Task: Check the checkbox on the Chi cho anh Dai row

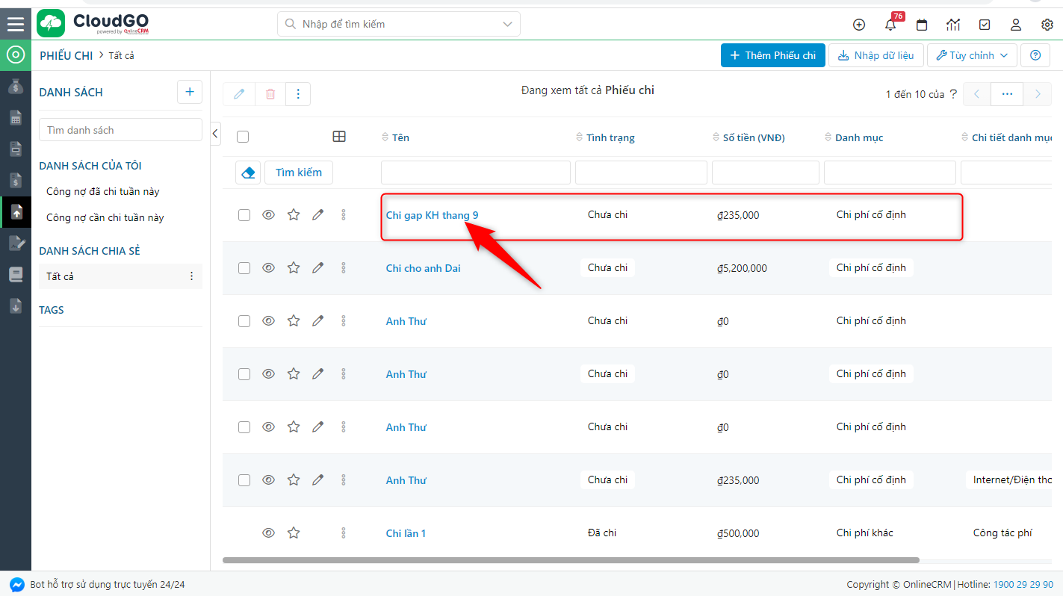Action: (x=244, y=267)
